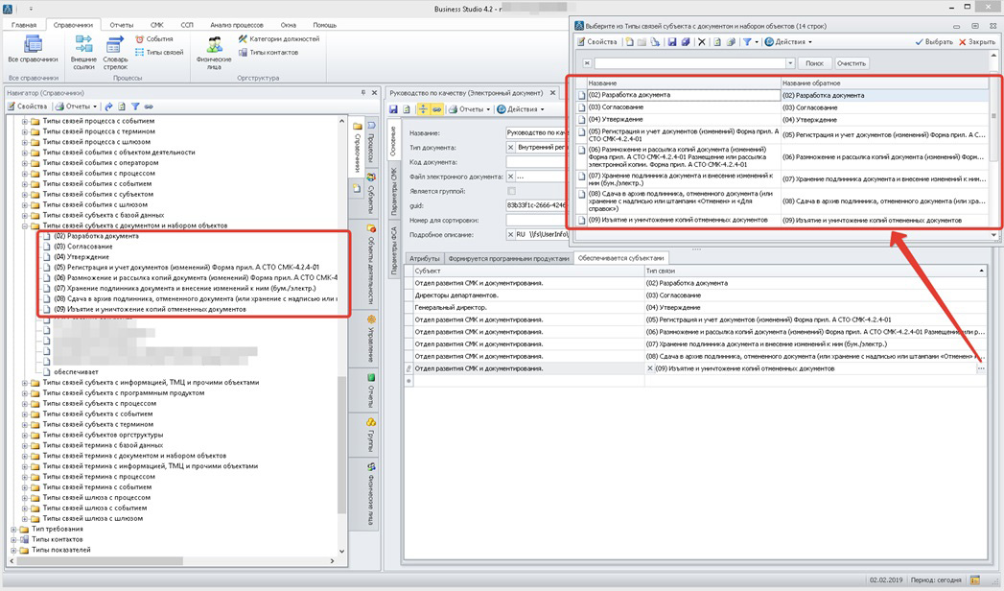Image resolution: width=1004 pixels, height=591 pixels.
Task: Open the Физические лица directory icon
Action: coord(214,46)
